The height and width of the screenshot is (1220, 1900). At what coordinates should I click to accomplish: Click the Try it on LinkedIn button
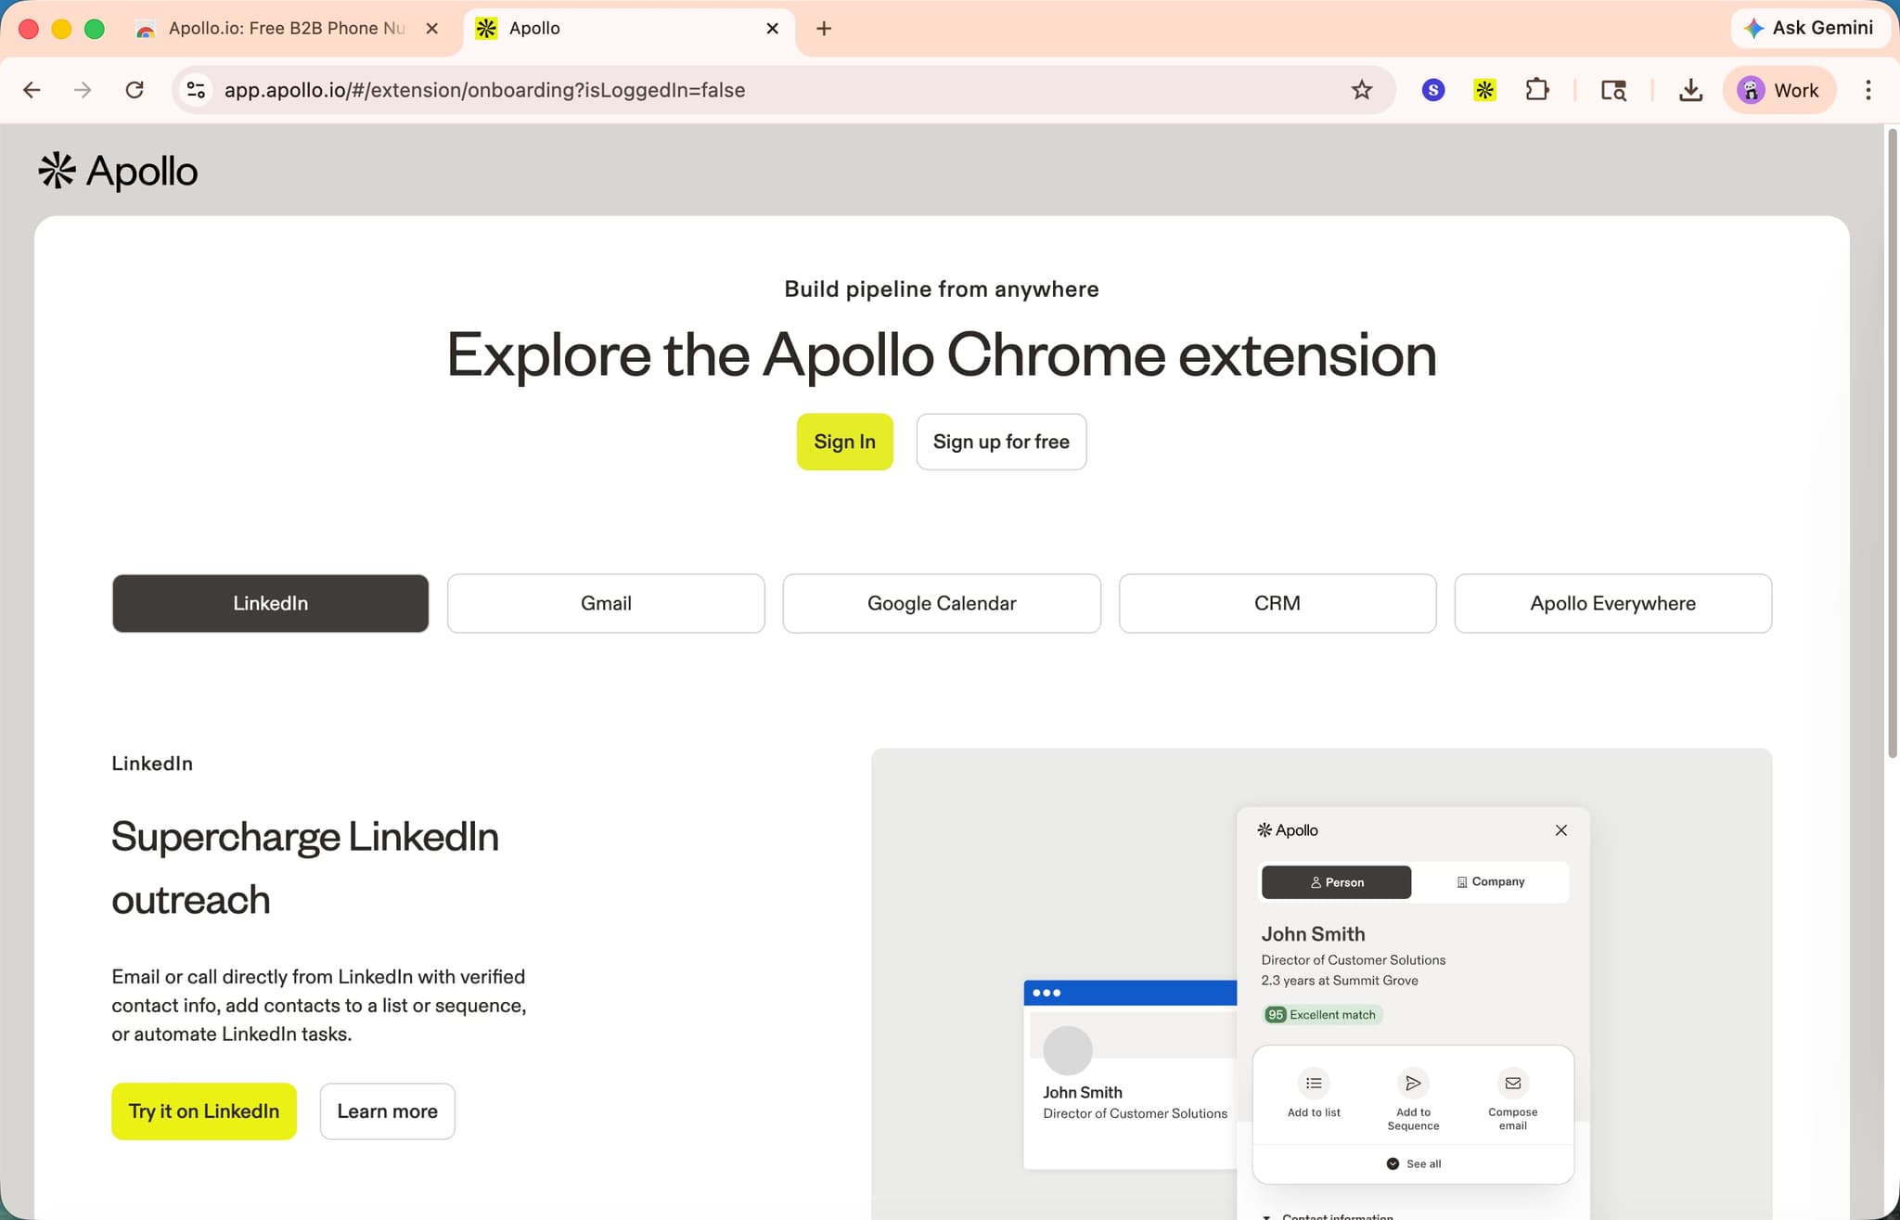203,1111
